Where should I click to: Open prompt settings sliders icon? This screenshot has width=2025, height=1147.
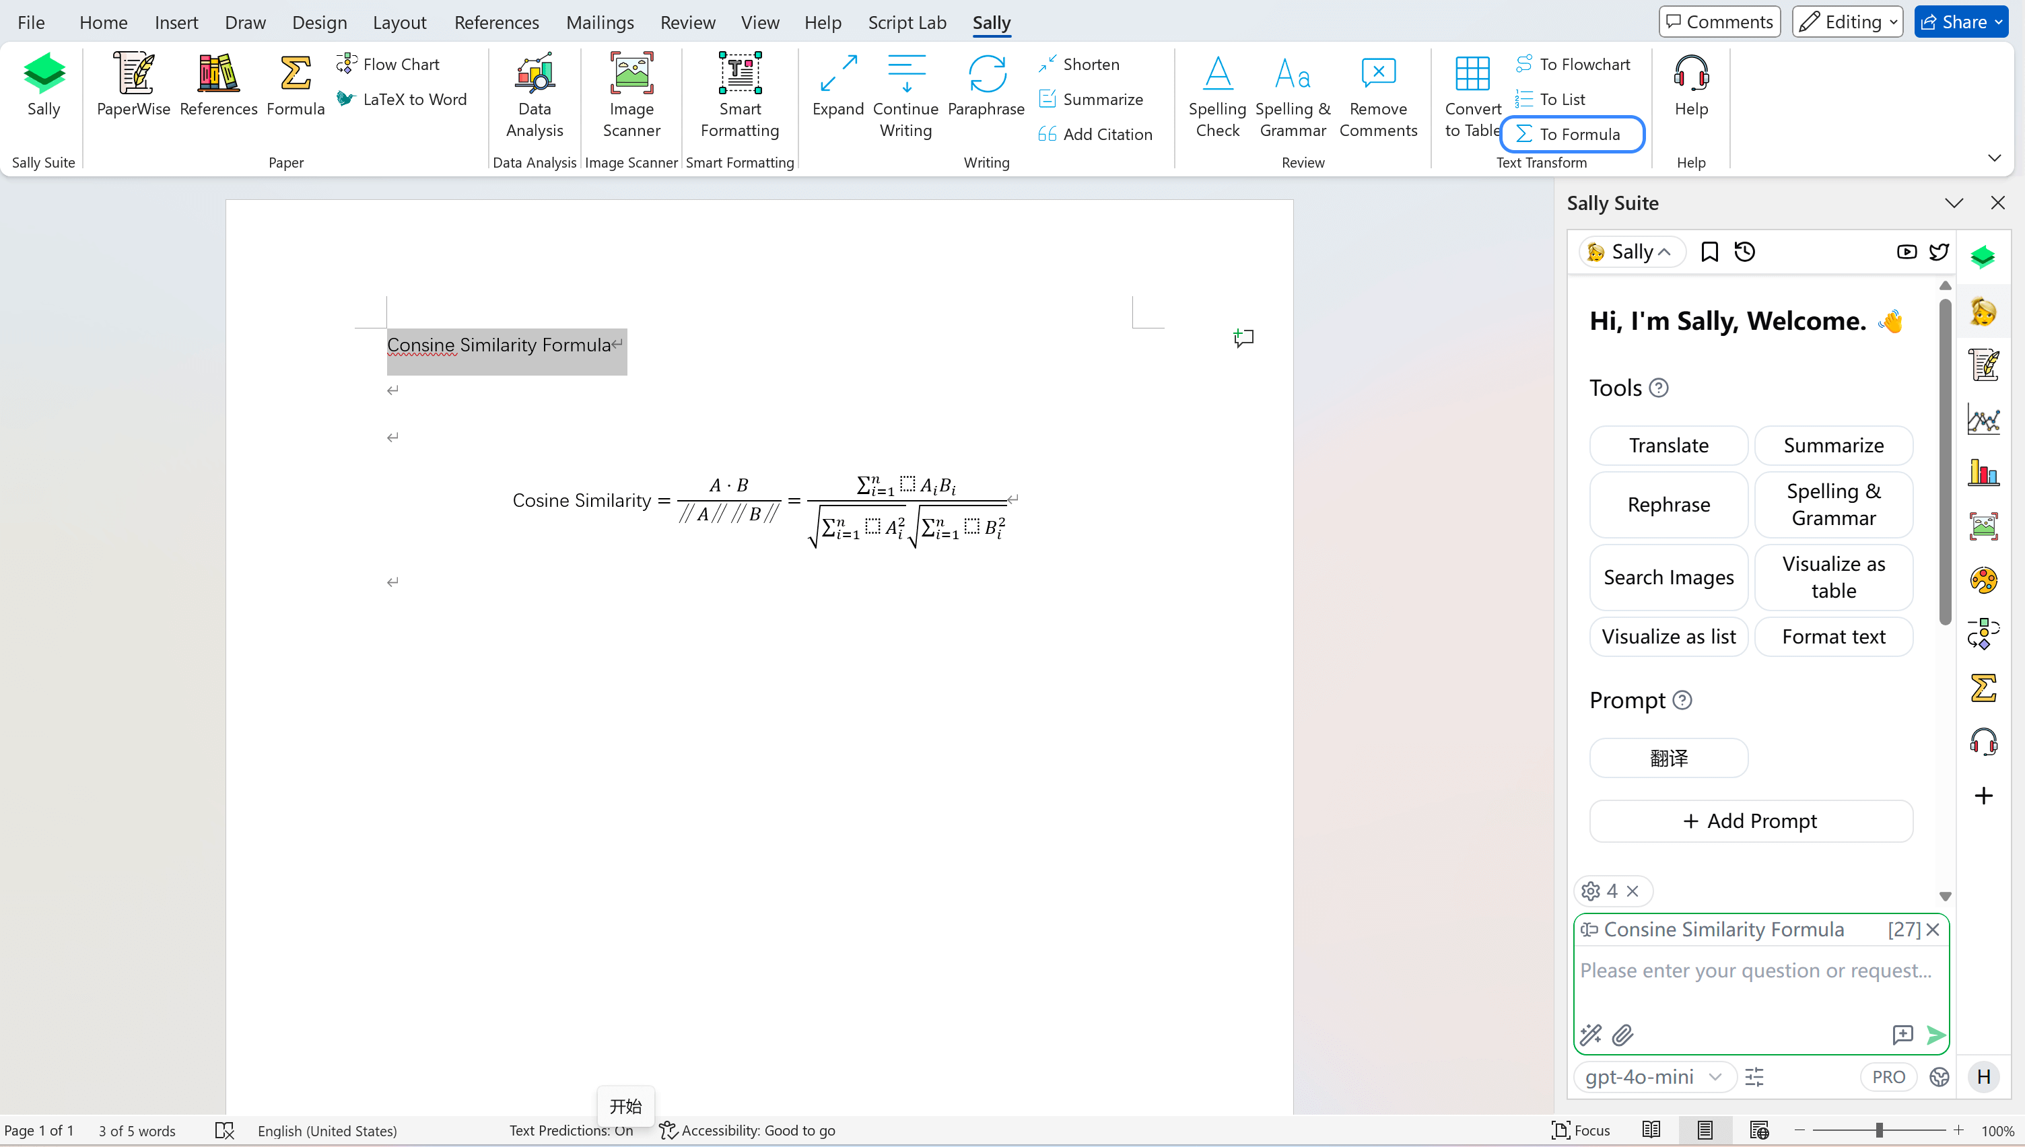coord(1754,1077)
